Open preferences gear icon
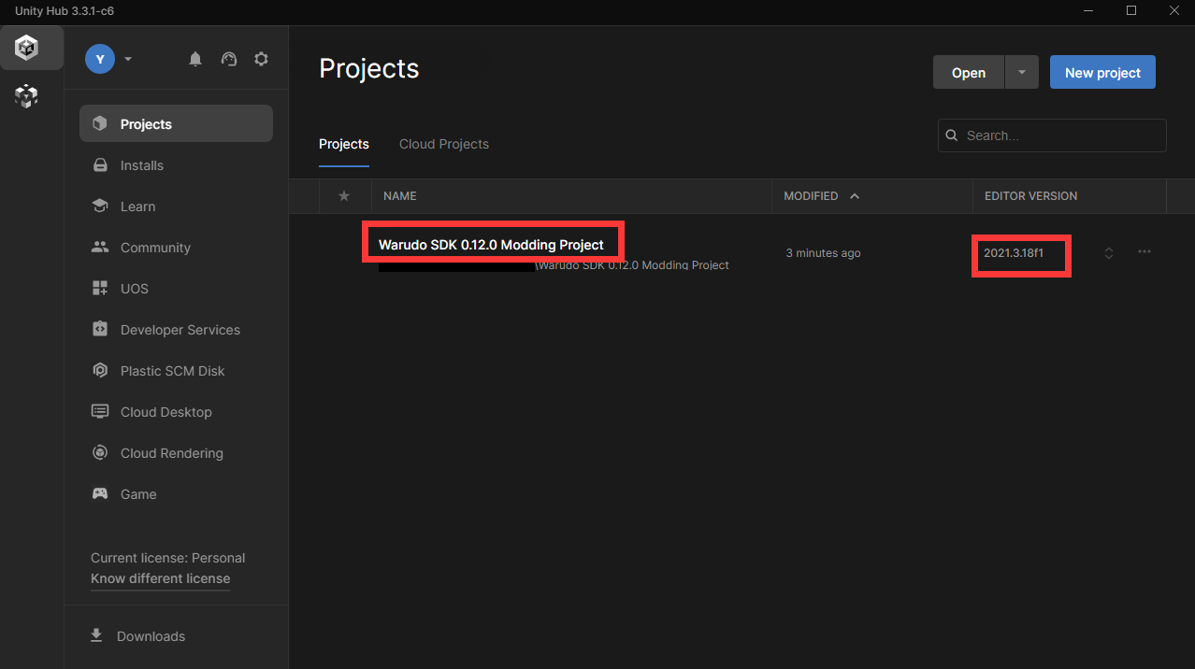The image size is (1195, 669). point(262,59)
